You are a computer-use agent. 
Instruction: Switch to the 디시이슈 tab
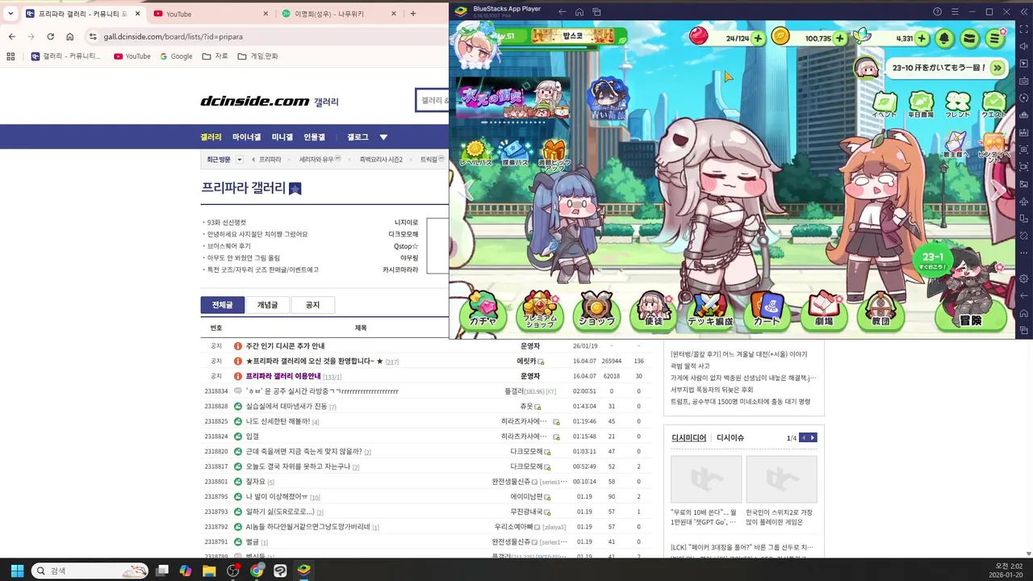pos(730,438)
